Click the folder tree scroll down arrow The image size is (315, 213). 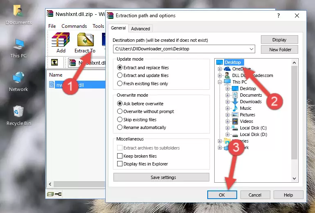[294, 179]
